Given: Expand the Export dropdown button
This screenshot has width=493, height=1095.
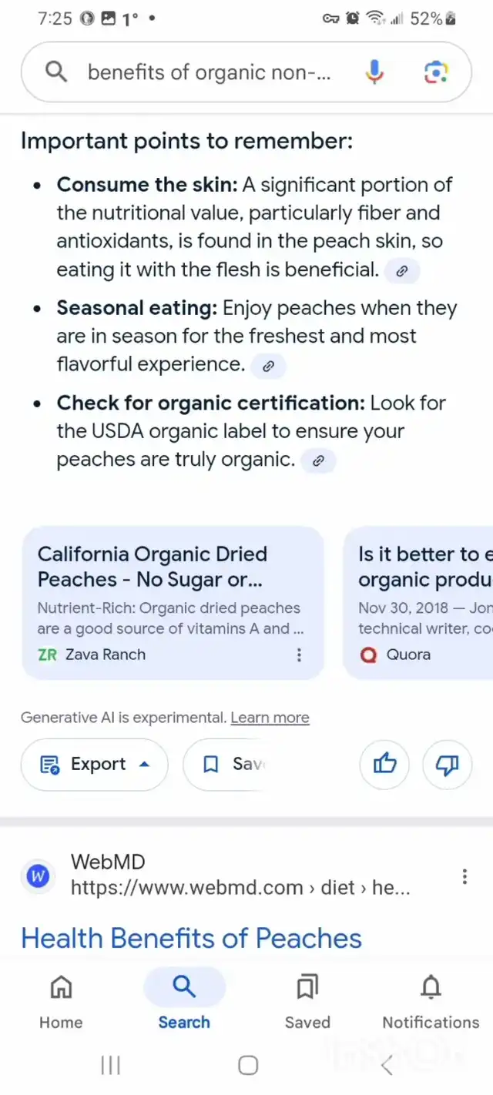Looking at the screenshot, I should [x=94, y=764].
